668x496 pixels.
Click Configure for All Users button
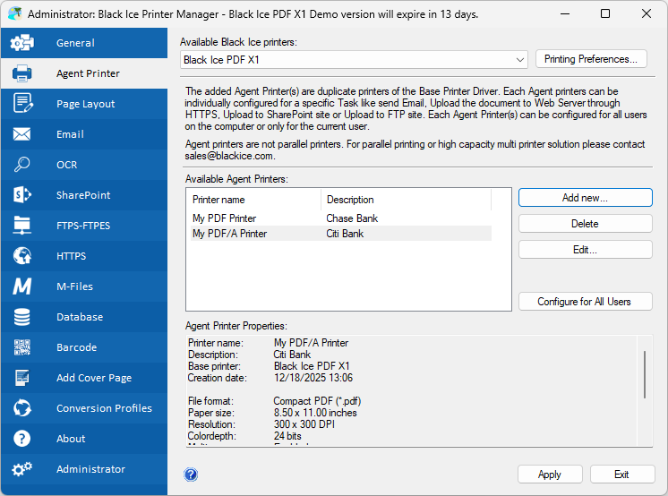(585, 302)
